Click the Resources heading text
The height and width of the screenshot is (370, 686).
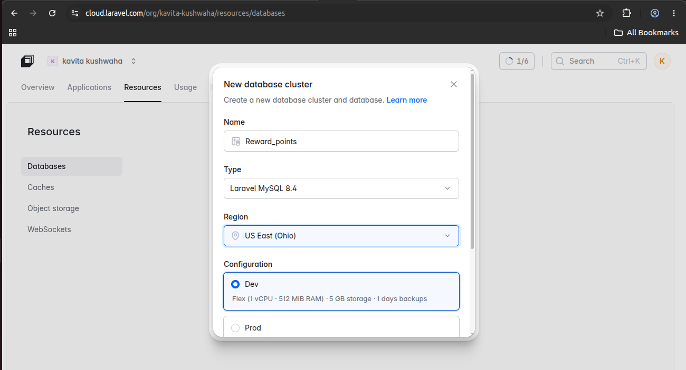tap(54, 132)
